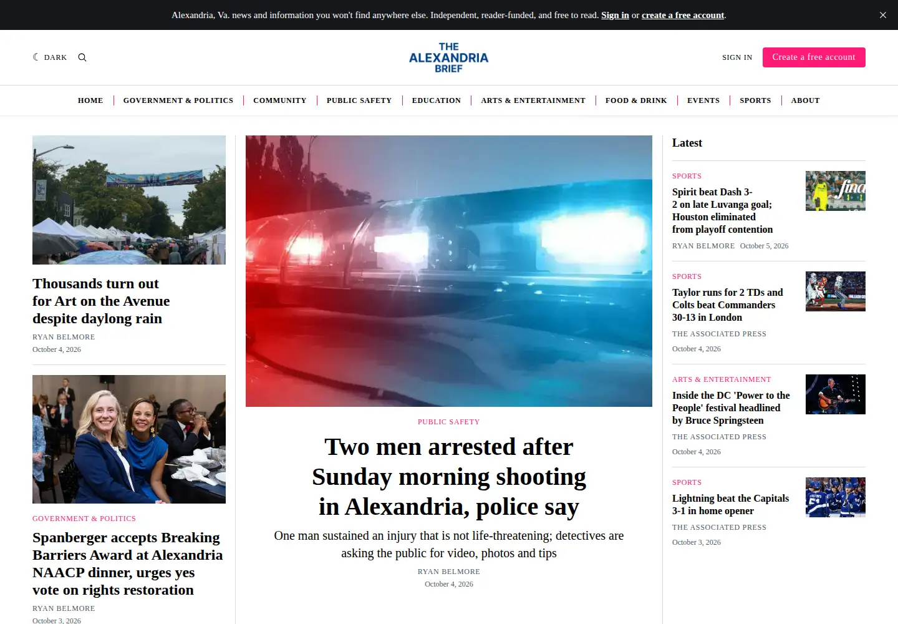The image size is (898, 624).
Task: Click Government & Politics tag above Spanberger
Action: (84, 519)
